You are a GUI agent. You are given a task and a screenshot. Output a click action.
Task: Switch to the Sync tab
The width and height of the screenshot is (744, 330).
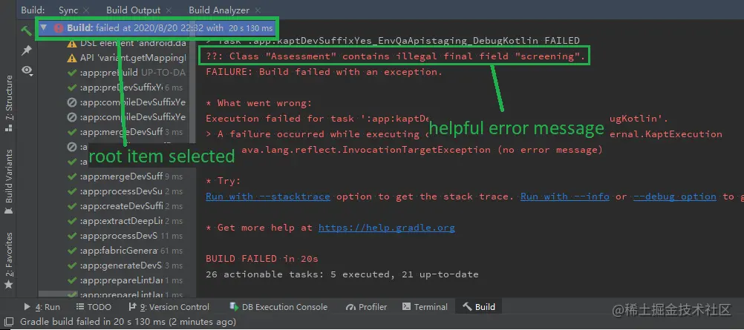pos(68,10)
